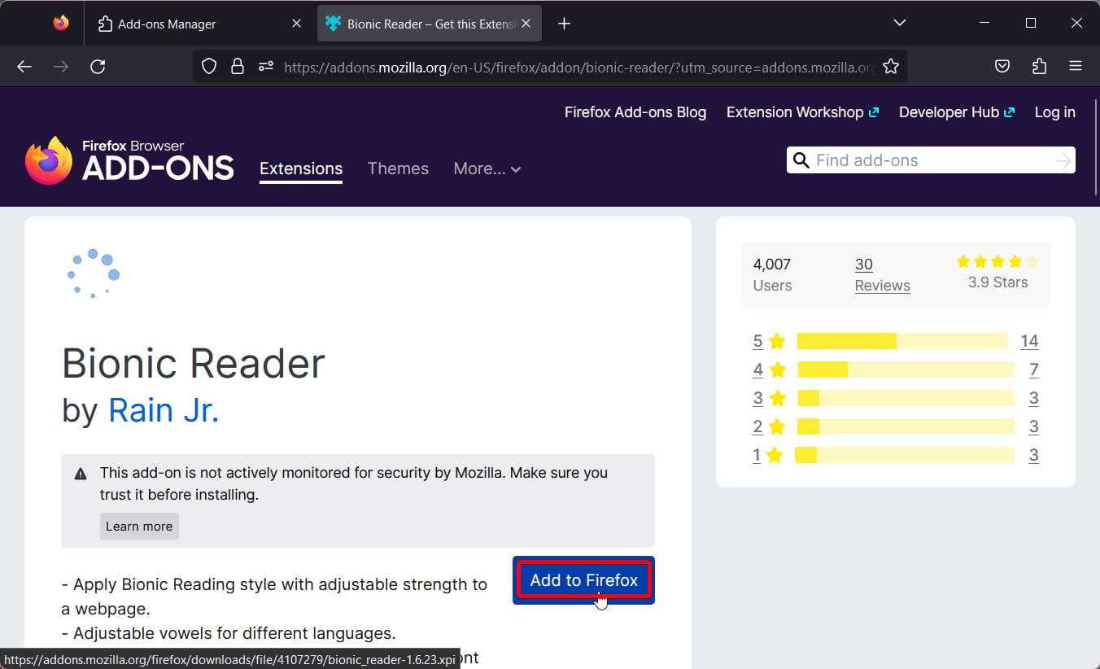Image resolution: width=1100 pixels, height=669 pixels.
Task: Click the 1-star rating bar
Action: 905,455
